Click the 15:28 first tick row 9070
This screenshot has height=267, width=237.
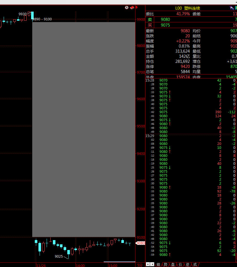[191, 80]
